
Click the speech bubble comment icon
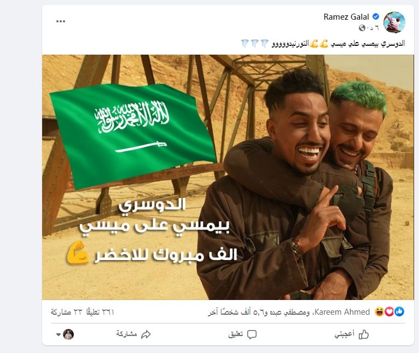coord(252,334)
